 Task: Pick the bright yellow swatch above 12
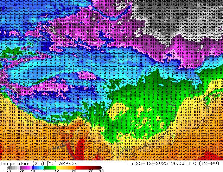(57, 167)
